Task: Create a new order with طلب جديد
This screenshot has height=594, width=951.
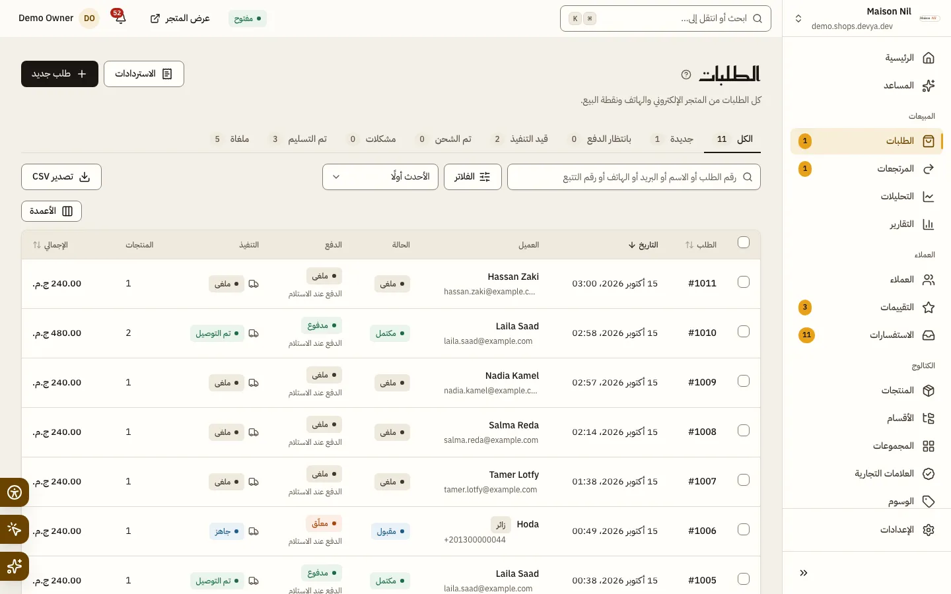Action: [59, 74]
